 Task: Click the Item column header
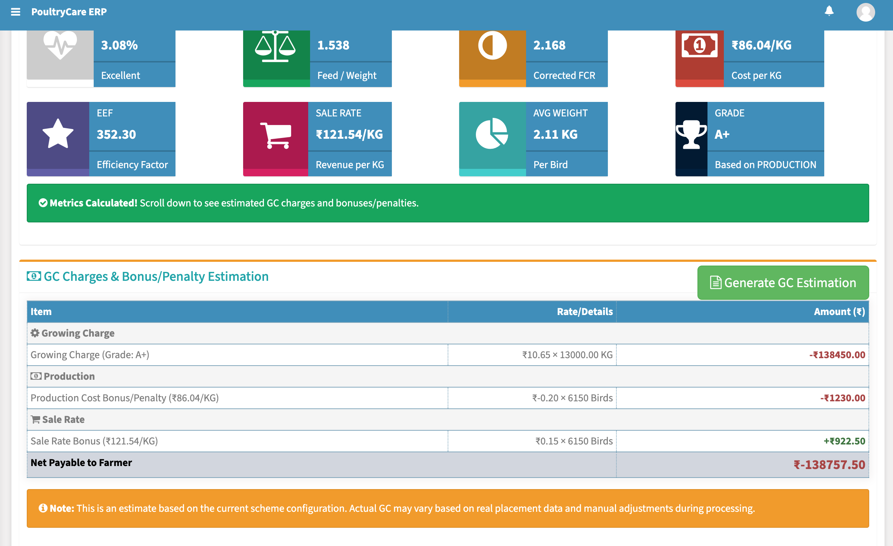coord(41,312)
